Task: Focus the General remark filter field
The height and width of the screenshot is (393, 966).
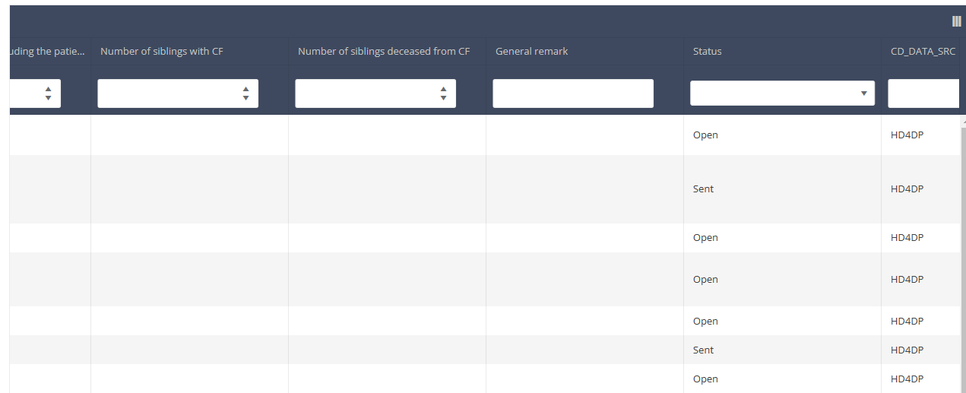Action: click(x=572, y=93)
